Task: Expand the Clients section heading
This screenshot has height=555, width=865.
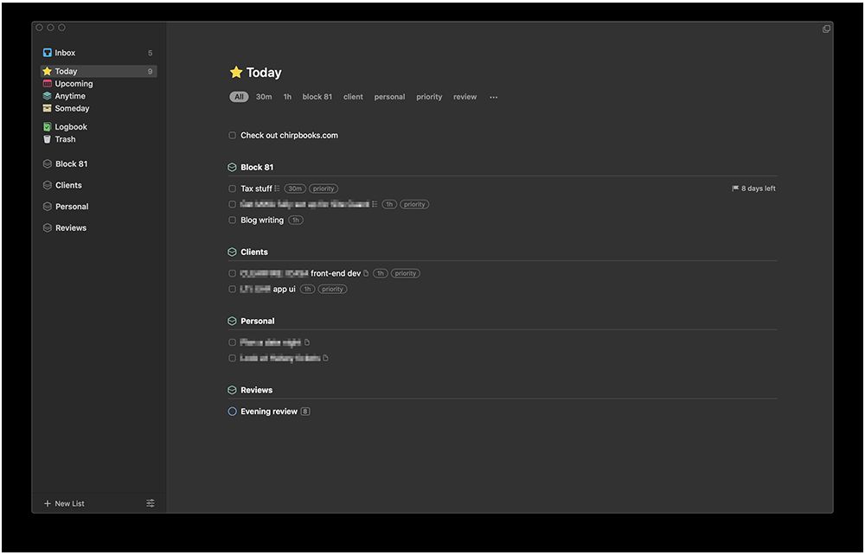Action: click(x=254, y=252)
